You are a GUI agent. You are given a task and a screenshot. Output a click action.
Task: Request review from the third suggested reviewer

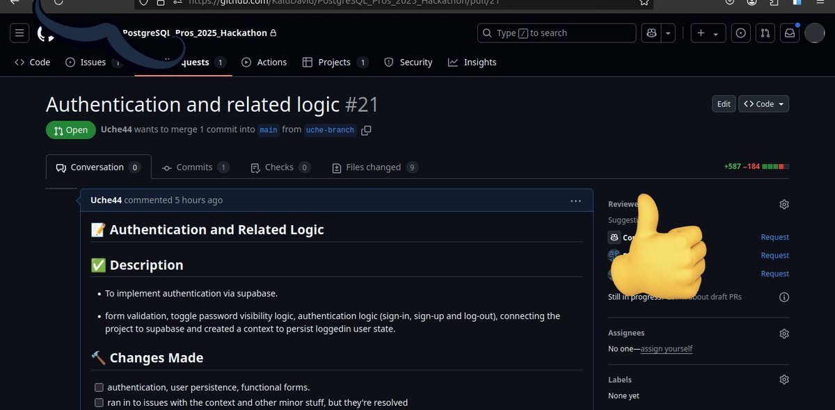coord(774,274)
